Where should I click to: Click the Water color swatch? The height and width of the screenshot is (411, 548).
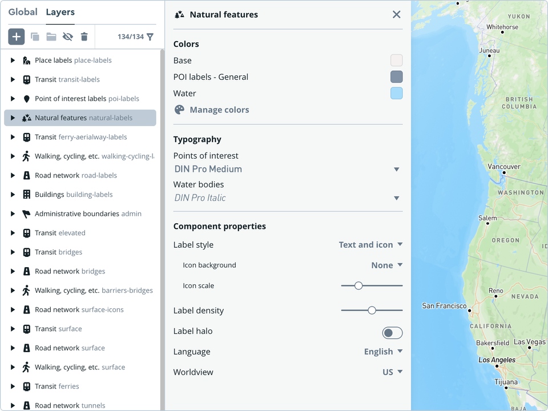(396, 94)
